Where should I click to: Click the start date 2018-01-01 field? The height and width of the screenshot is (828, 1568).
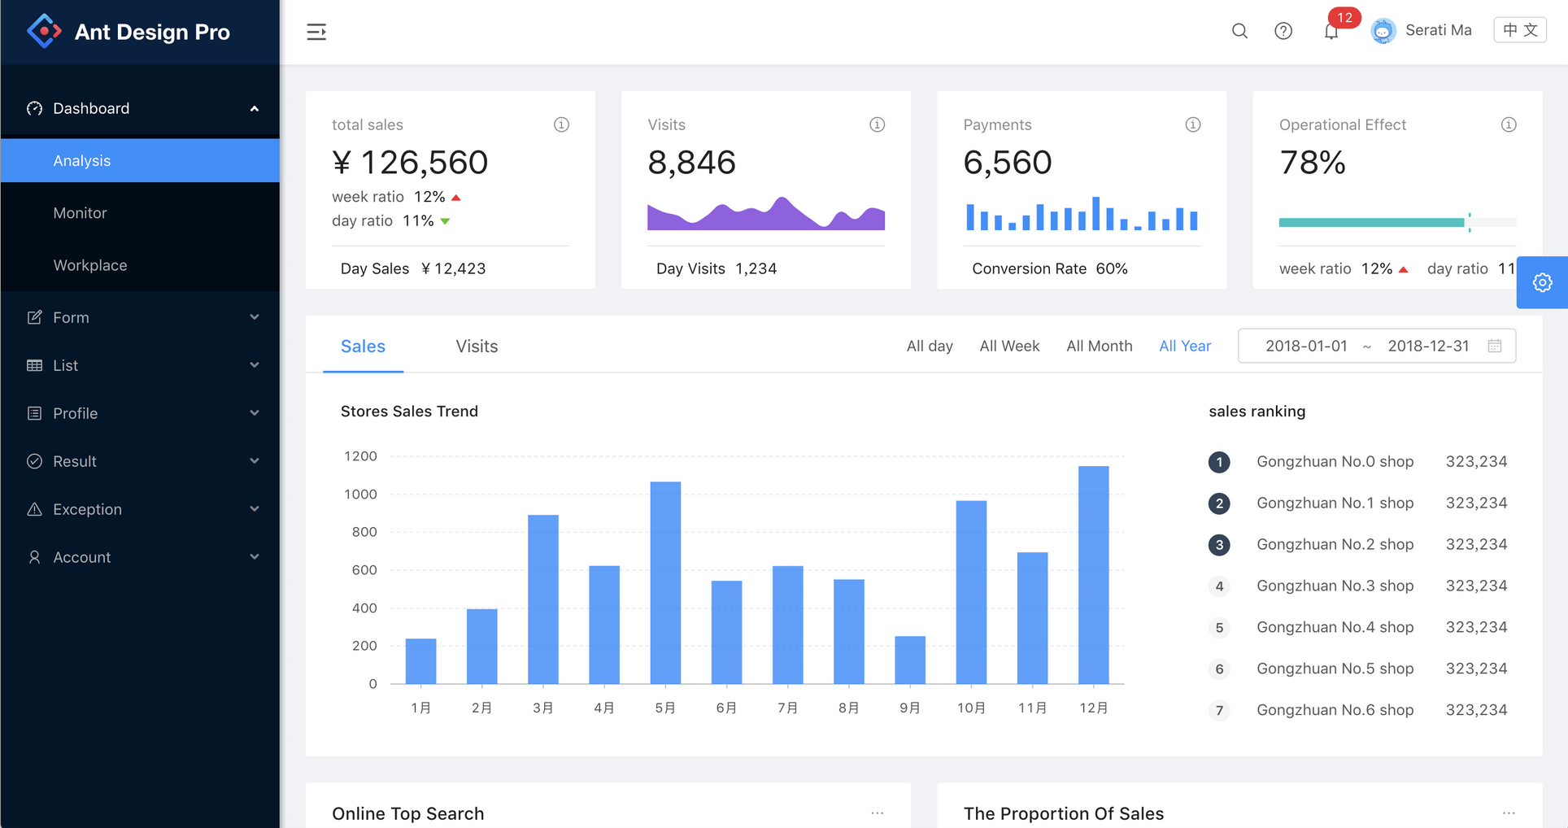point(1306,346)
